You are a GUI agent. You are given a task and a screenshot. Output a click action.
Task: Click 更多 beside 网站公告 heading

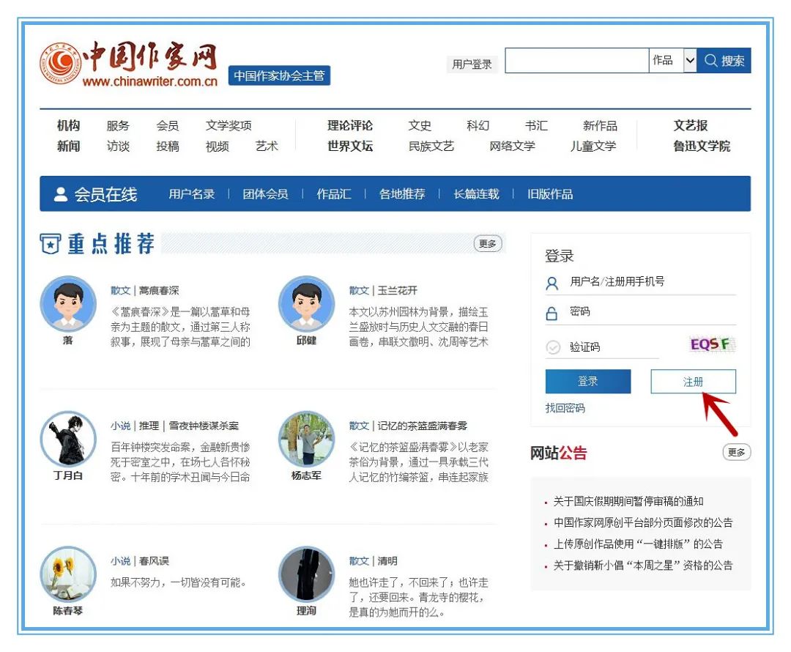click(736, 452)
